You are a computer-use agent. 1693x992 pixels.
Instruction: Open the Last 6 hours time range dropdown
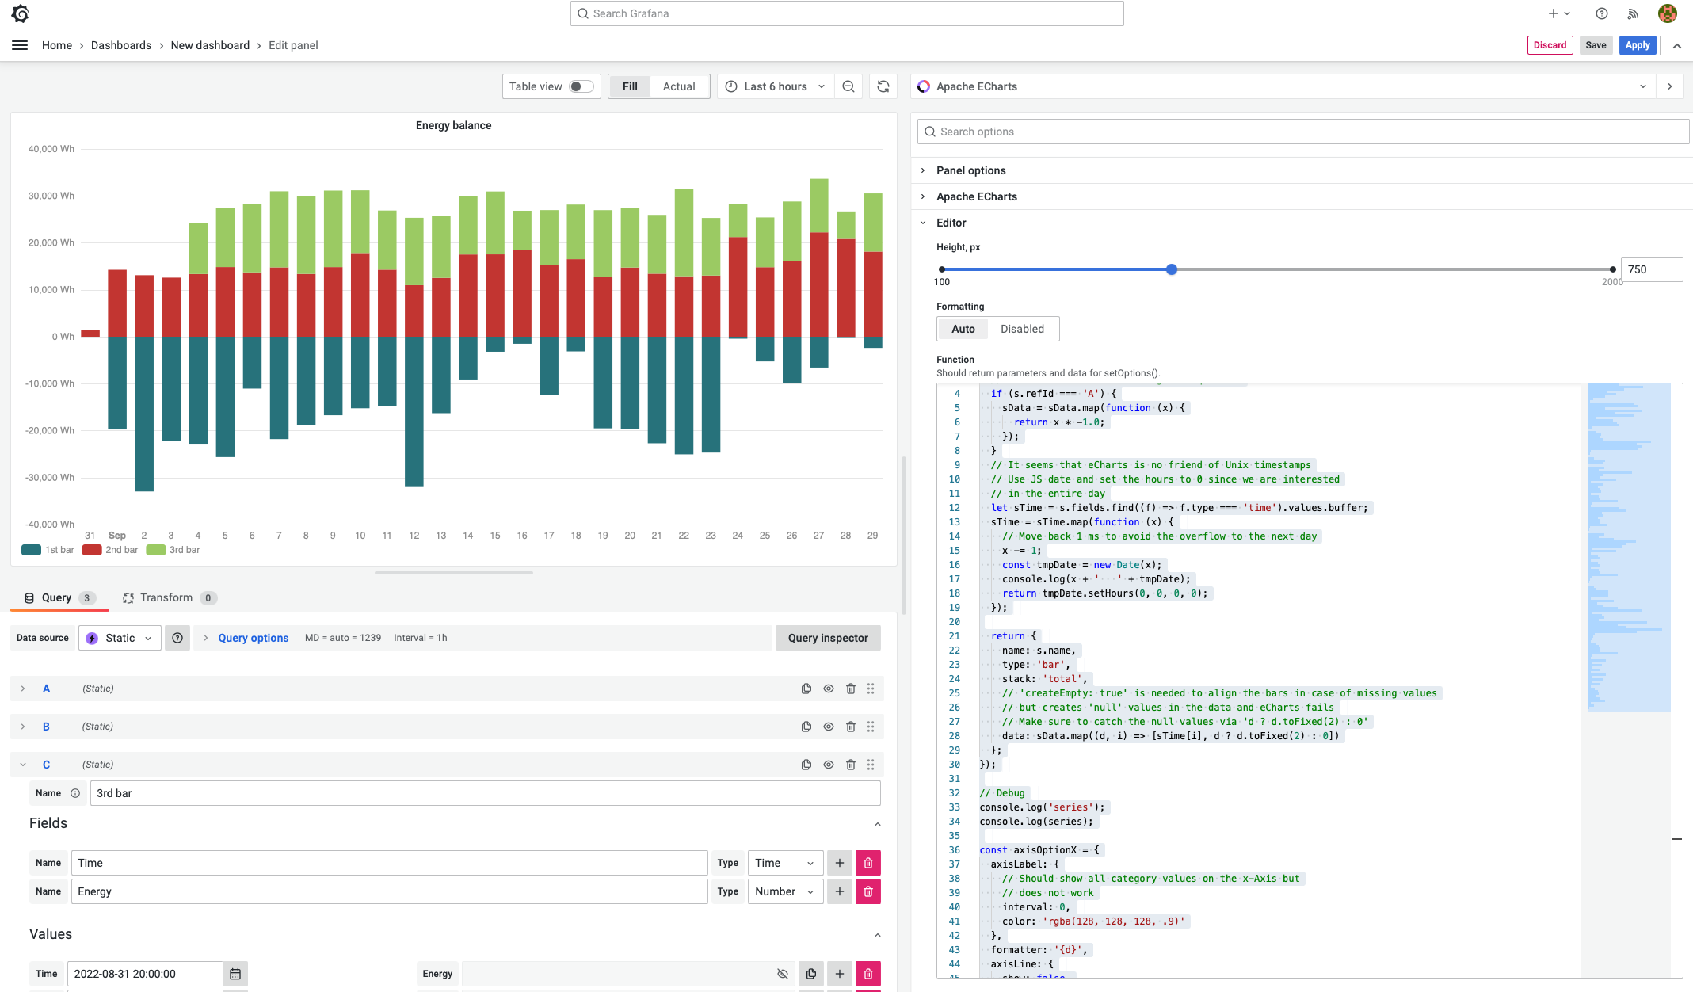(773, 86)
